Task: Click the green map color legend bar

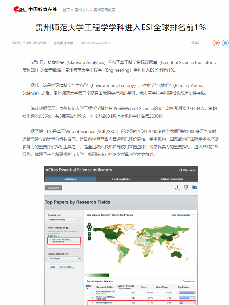Action: point(98,275)
